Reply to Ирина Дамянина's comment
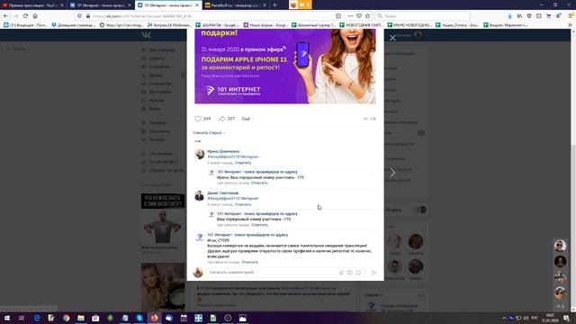Viewport: 576px width, 324px height. tap(243, 163)
